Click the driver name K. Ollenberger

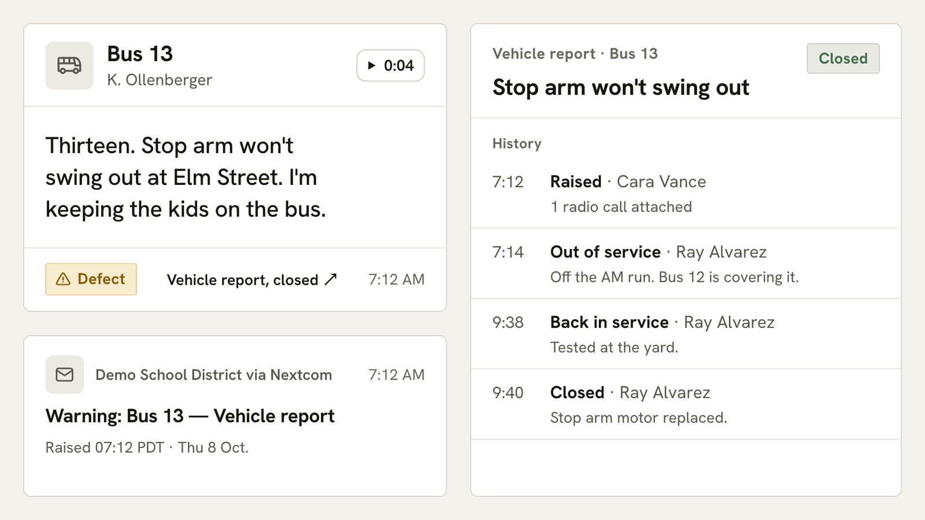[x=160, y=80]
